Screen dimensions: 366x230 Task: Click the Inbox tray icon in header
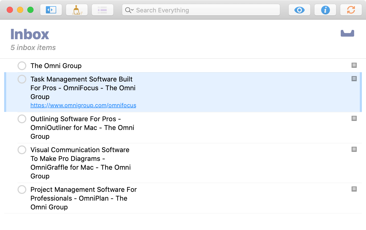pos(347,33)
